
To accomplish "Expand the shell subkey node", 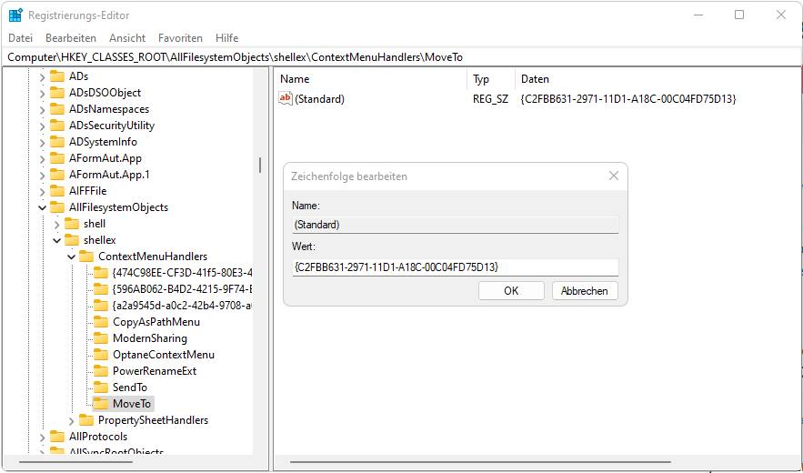I will coord(57,225).
